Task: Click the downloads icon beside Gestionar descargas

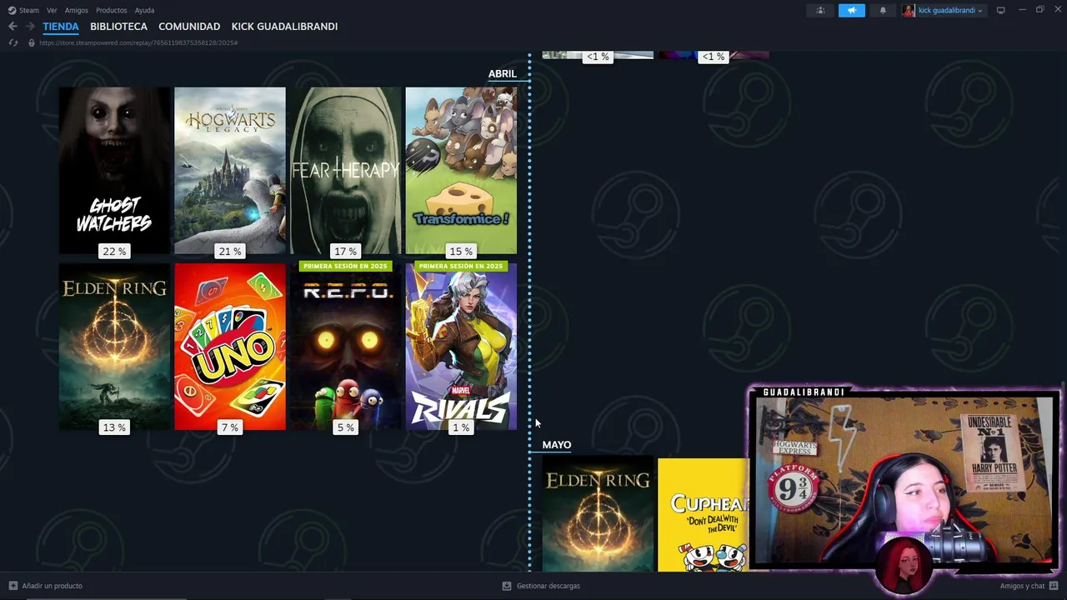Action: click(x=506, y=586)
